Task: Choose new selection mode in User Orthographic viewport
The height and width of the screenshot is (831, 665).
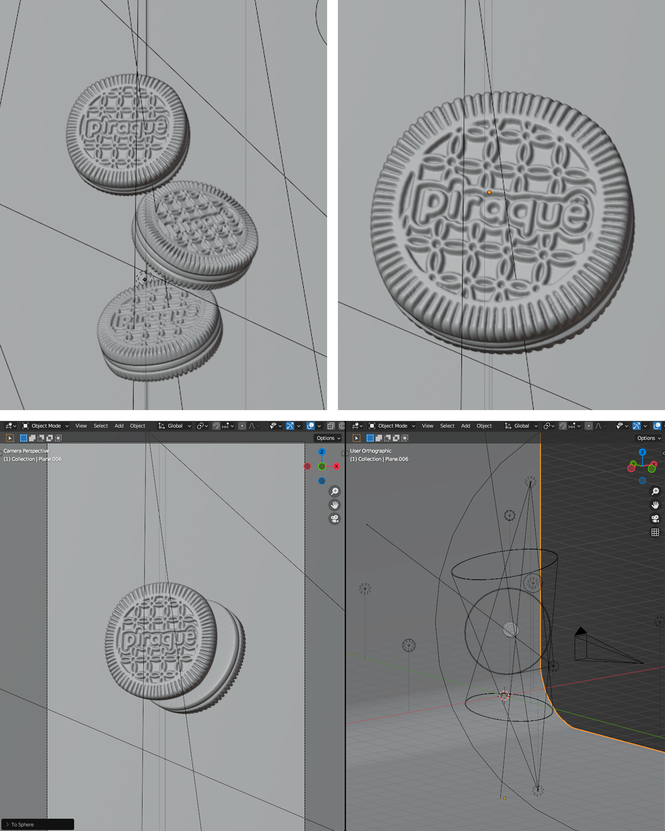Action: [x=370, y=438]
